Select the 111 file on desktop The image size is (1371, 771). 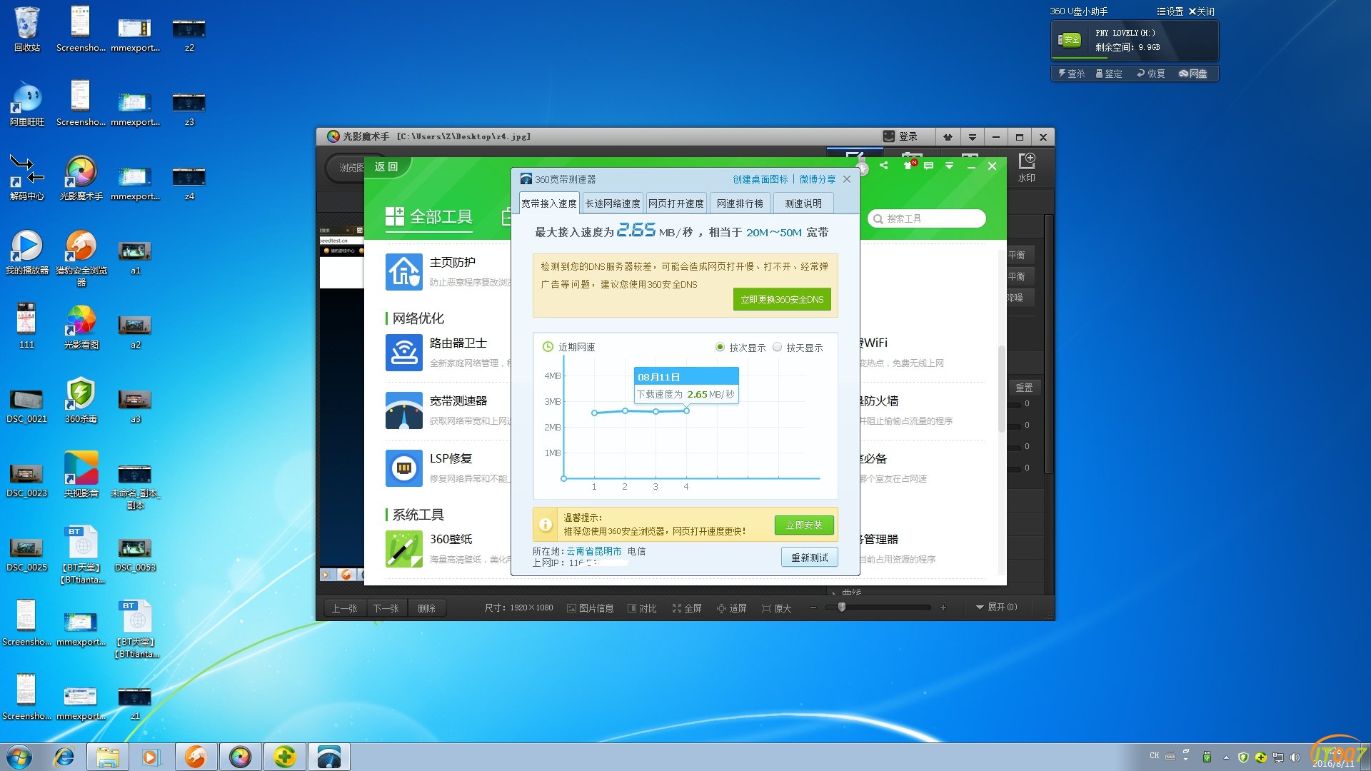pos(27,326)
